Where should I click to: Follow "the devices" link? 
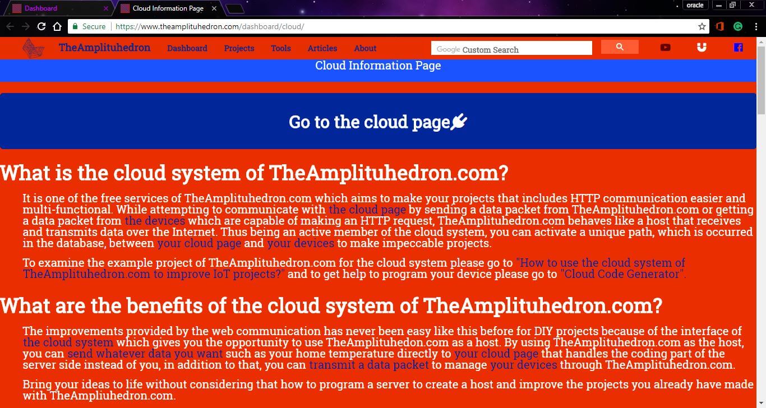pyautogui.click(x=155, y=221)
